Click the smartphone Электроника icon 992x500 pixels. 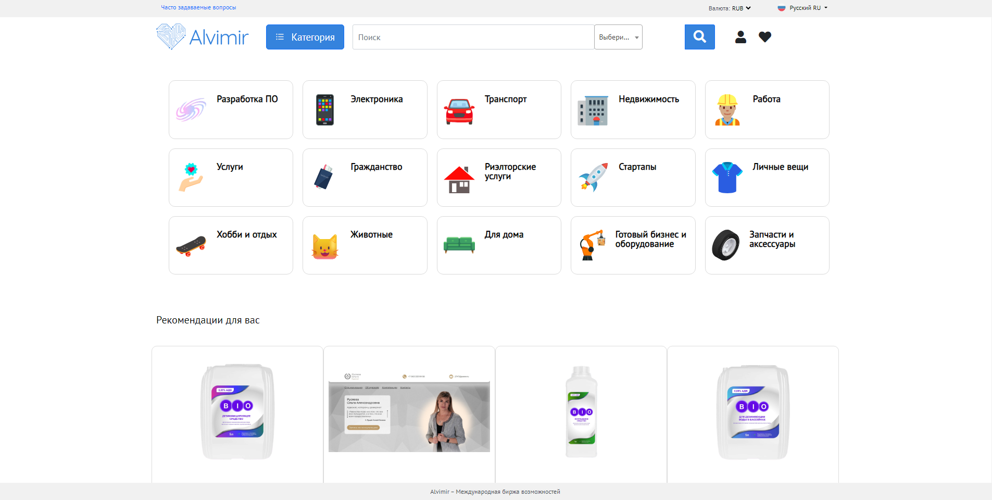tap(325, 110)
